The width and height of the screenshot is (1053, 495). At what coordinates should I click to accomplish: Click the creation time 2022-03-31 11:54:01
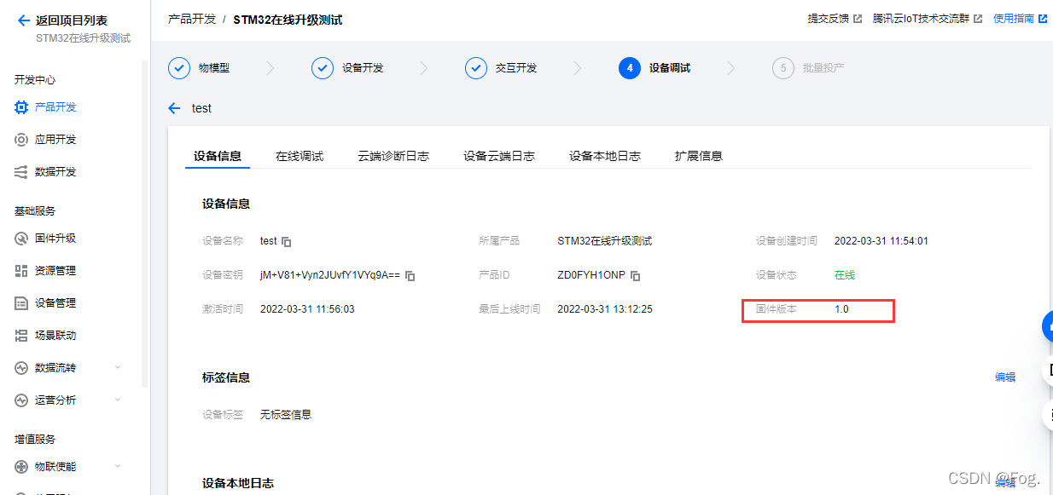(x=881, y=241)
